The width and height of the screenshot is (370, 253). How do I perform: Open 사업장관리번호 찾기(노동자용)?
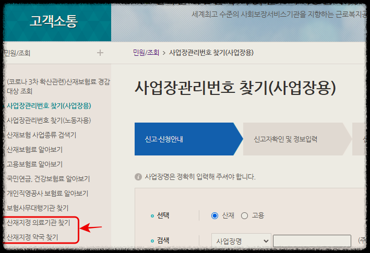49,121
